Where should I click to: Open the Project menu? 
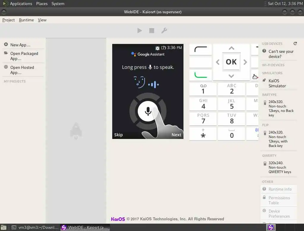click(9, 20)
